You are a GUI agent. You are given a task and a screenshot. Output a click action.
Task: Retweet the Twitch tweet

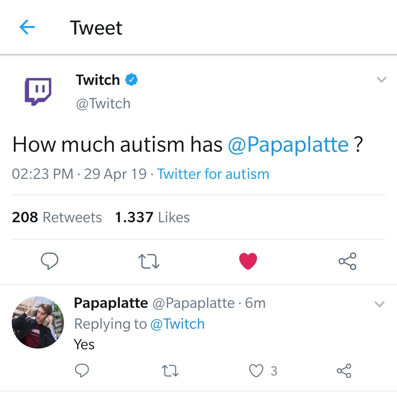click(149, 261)
